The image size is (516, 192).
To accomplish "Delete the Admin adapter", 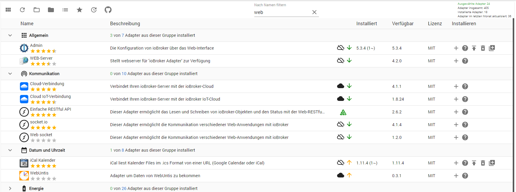I will click(x=483, y=48).
